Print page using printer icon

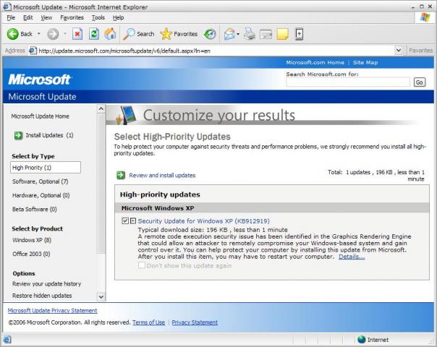pyautogui.click(x=250, y=34)
